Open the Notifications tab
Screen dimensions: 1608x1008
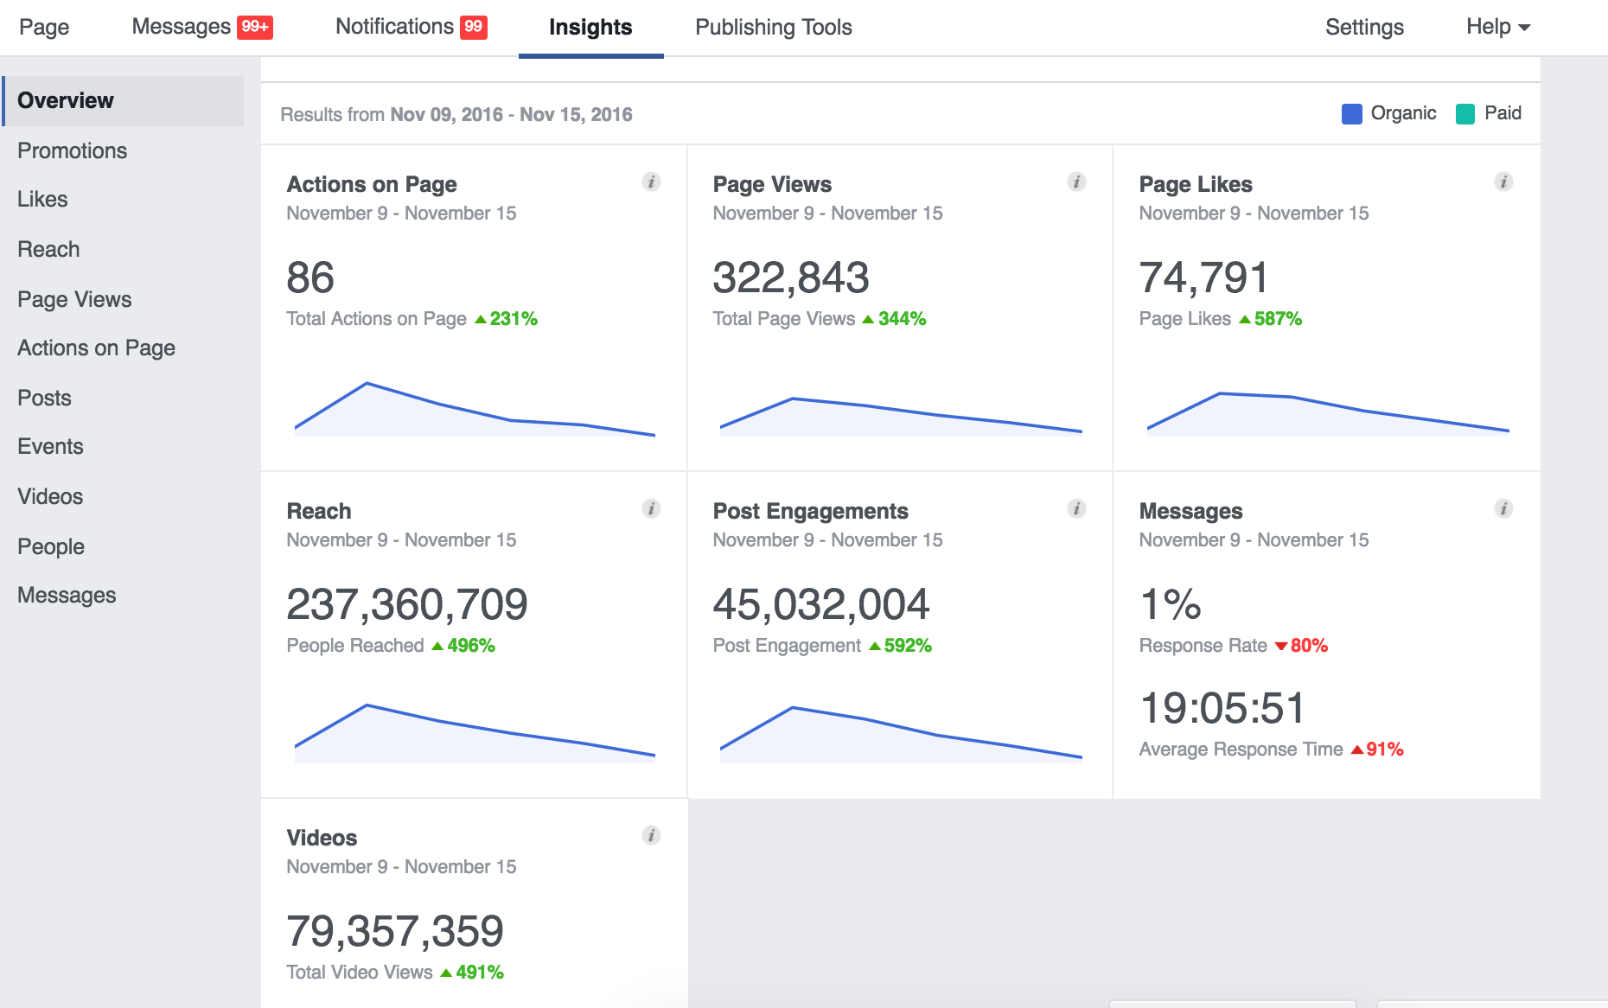pos(394,27)
